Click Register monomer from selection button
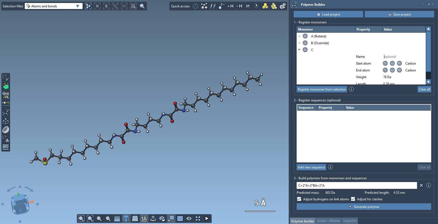This screenshot has height=224, width=438. pos(322,89)
